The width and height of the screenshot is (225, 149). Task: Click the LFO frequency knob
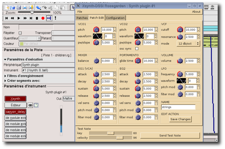click(180, 74)
